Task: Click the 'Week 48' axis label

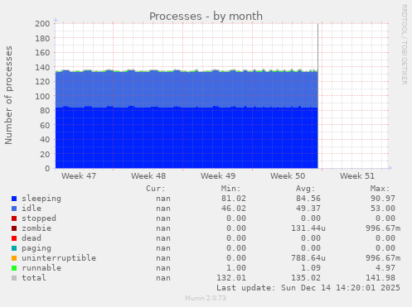Action: pos(148,176)
